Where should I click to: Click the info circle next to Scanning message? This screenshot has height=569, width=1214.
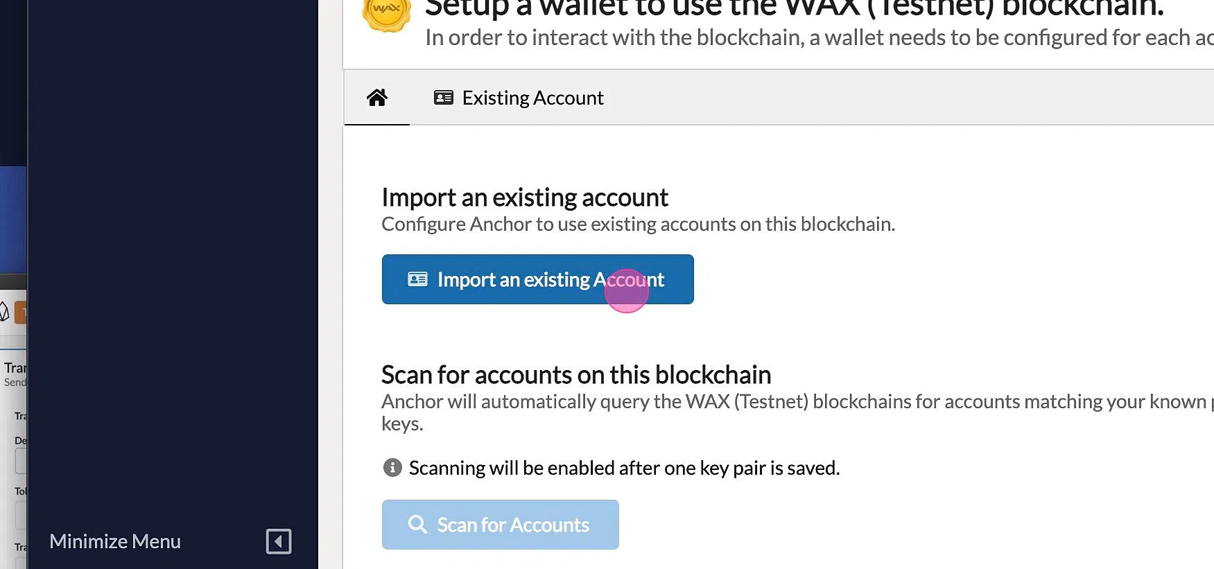(392, 468)
